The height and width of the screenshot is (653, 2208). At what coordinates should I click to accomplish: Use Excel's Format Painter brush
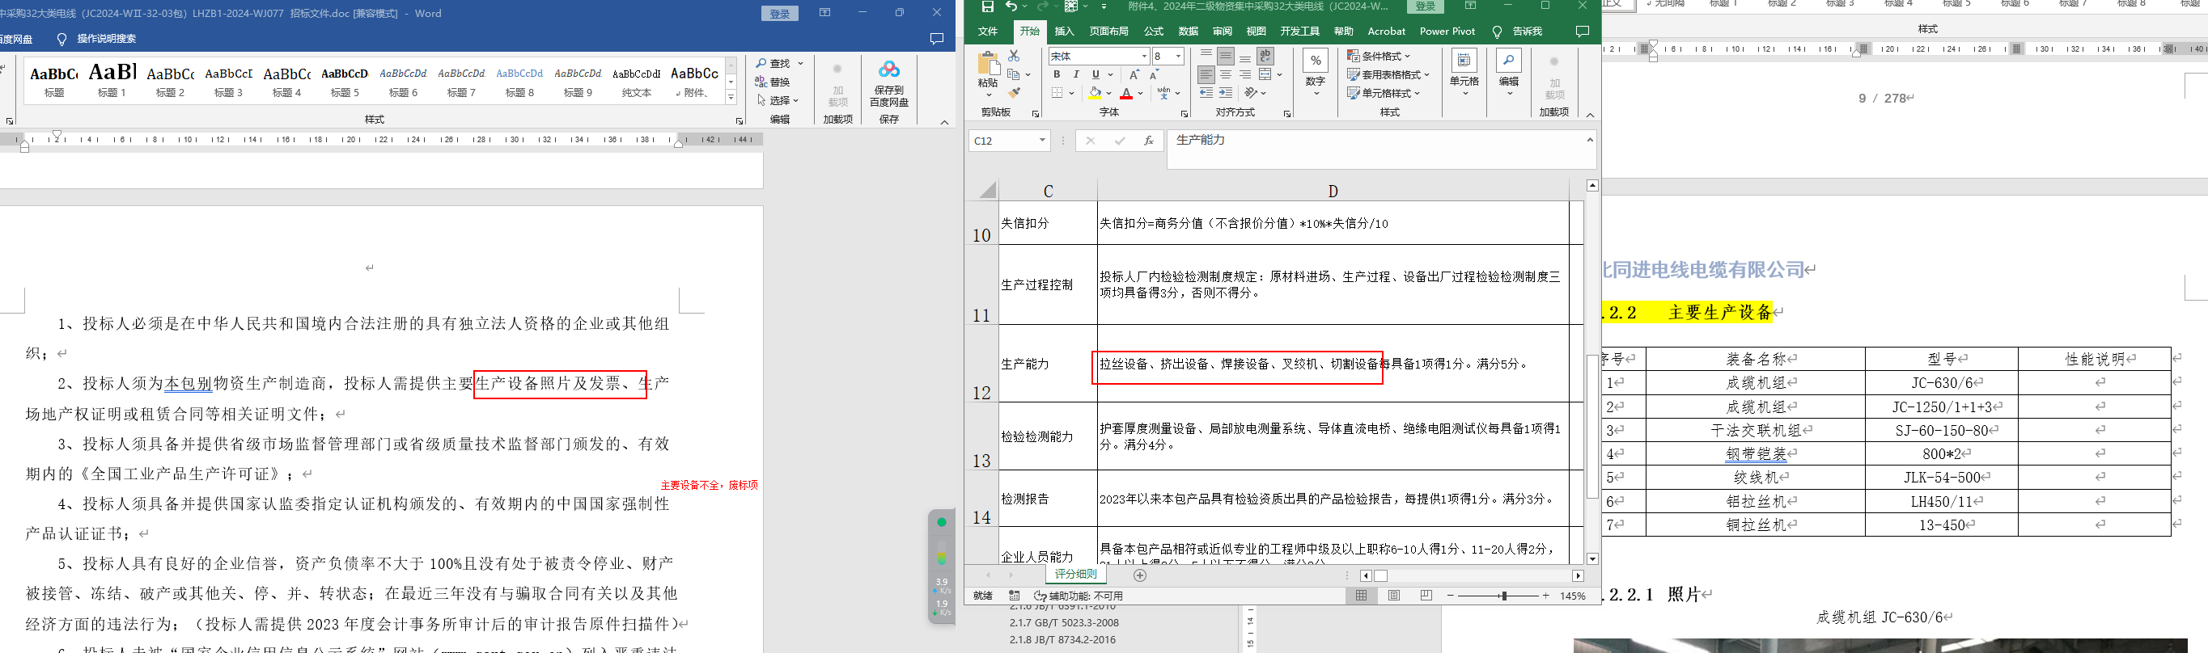point(1014,92)
